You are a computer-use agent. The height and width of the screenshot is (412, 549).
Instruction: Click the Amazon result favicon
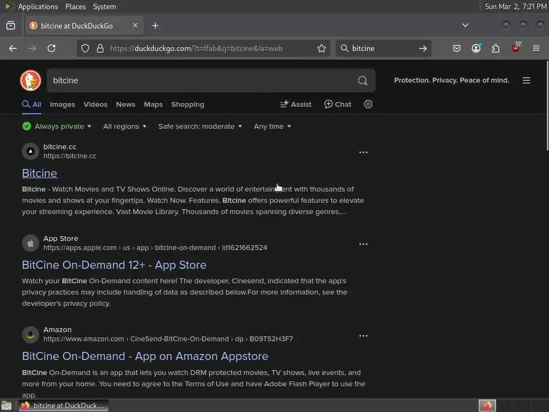coord(31,335)
